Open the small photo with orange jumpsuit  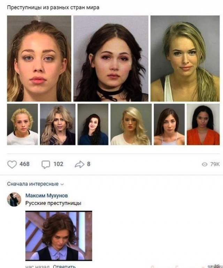click(x=203, y=125)
